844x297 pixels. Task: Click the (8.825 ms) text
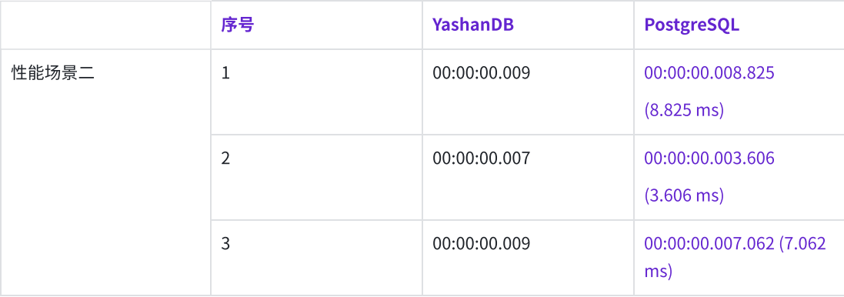tap(684, 110)
